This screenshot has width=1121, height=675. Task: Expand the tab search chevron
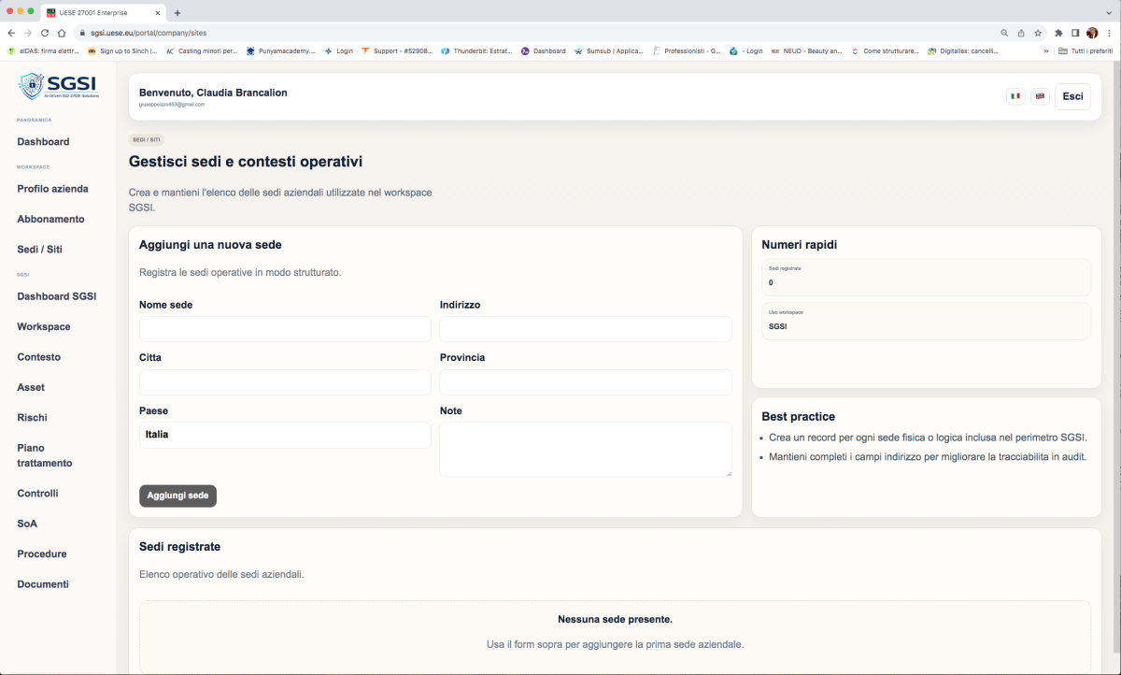1108,12
